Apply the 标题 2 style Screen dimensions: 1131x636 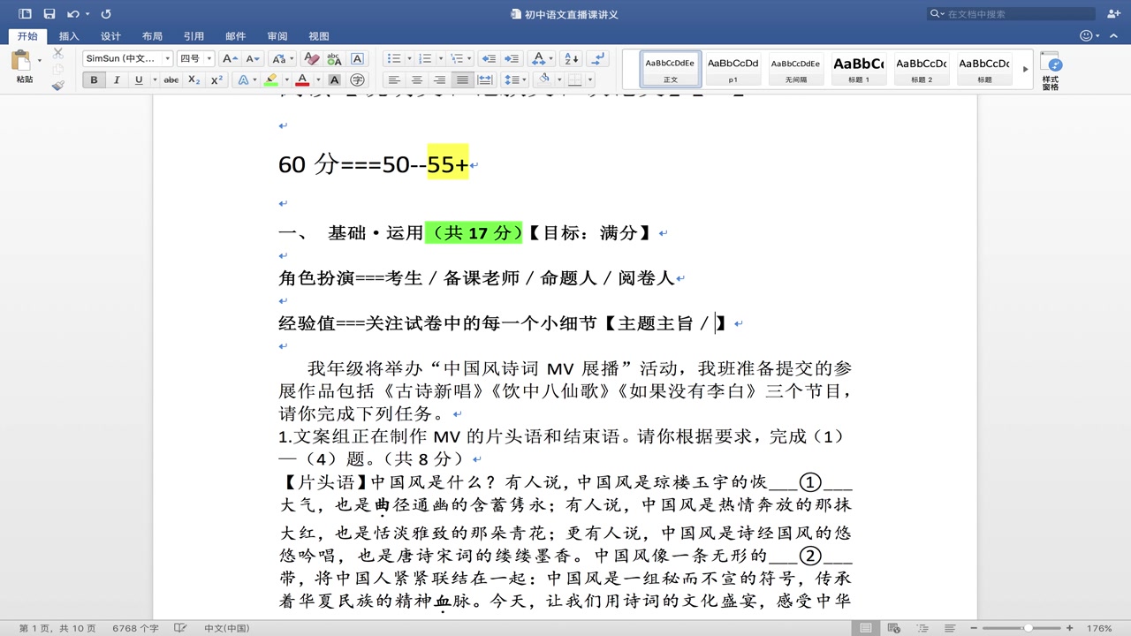pyautogui.click(x=921, y=69)
